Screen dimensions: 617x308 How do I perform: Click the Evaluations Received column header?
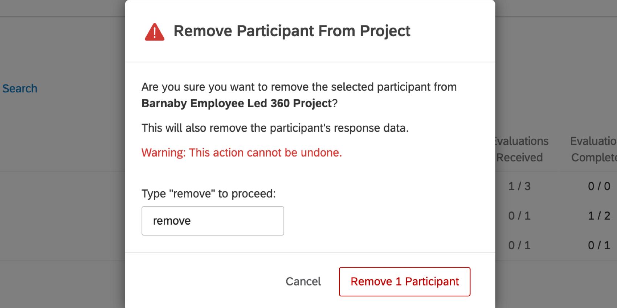click(x=520, y=149)
